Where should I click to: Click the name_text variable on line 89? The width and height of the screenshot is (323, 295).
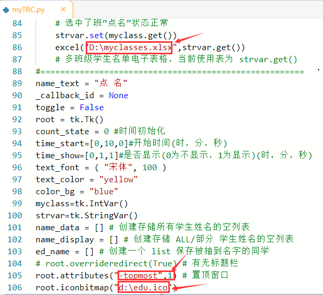pyautogui.click(x=57, y=84)
